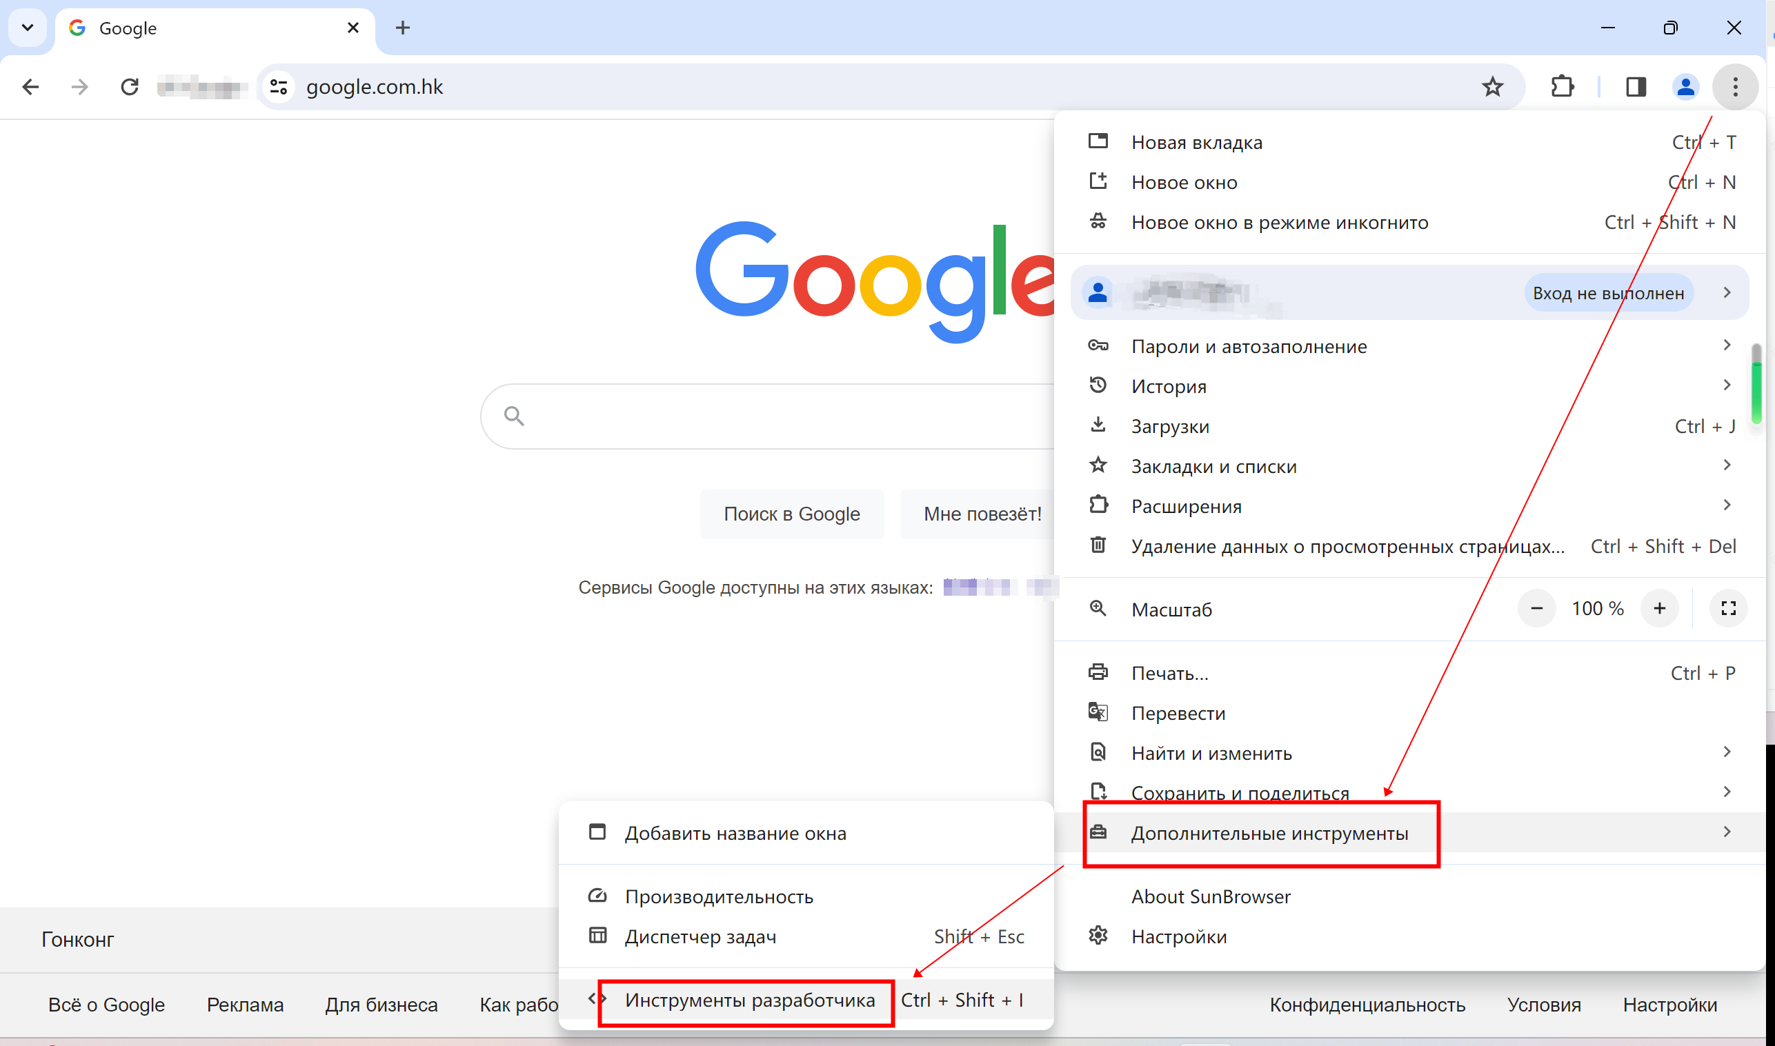1775x1046 pixels.
Task: Click the Масштаб magnifier icon
Action: pyautogui.click(x=1098, y=608)
